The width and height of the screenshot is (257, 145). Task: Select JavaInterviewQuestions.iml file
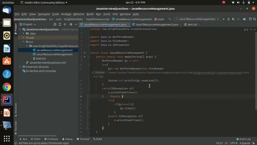[47, 63]
